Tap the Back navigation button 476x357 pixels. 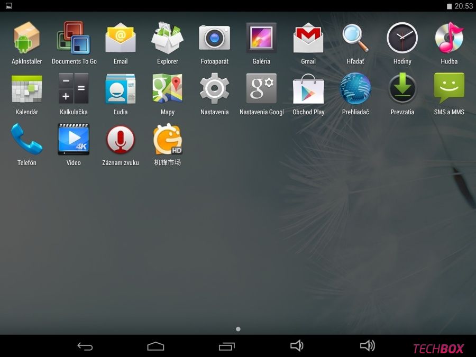[85, 346]
